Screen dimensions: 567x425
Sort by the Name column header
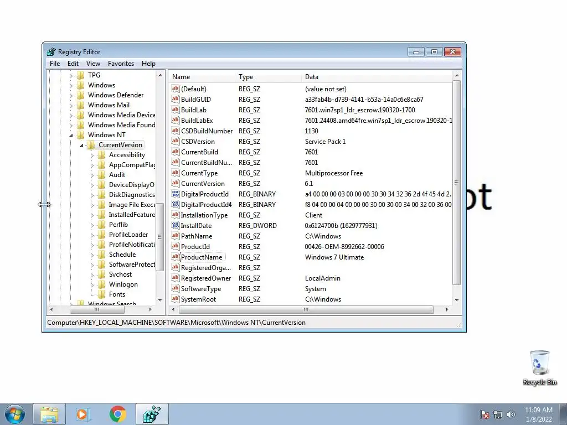click(x=202, y=76)
